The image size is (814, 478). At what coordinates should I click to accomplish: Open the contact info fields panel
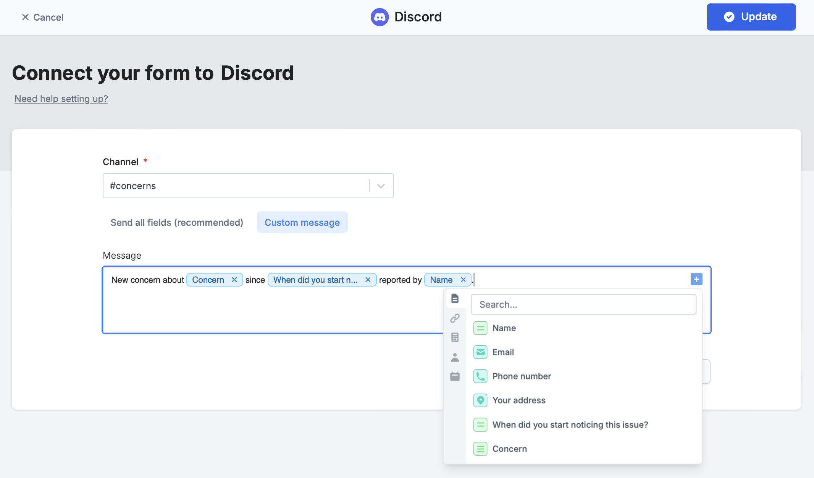tap(455, 357)
